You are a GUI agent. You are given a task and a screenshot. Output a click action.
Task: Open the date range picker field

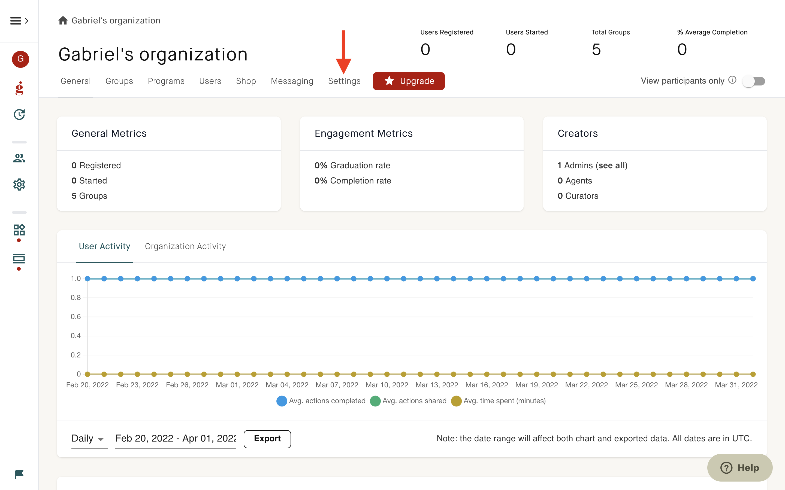176,439
